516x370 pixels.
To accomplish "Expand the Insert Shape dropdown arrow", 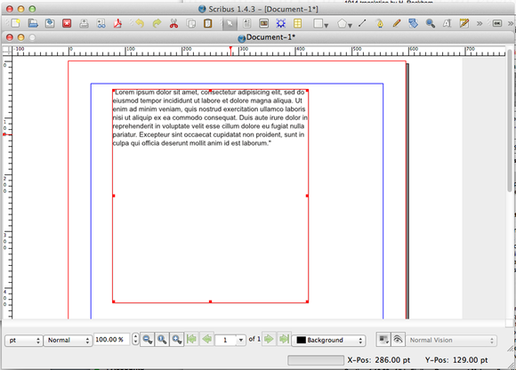I will point(327,25).
